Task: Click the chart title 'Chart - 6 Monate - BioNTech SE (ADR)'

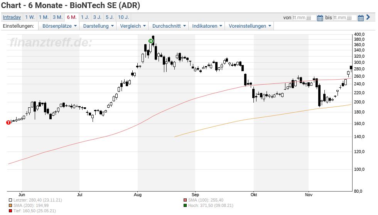Action: click(x=70, y=5)
